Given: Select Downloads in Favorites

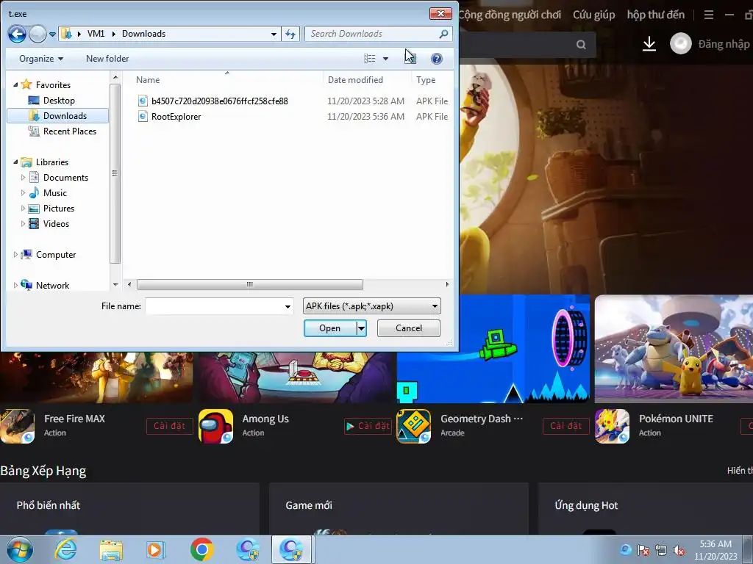Looking at the screenshot, I should (57, 115).
